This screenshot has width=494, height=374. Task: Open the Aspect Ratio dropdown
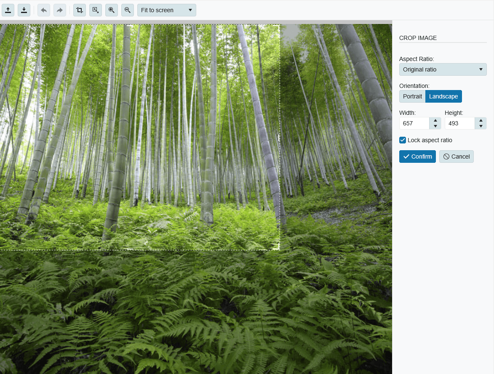pyautogui.click(x=443, y=69)
